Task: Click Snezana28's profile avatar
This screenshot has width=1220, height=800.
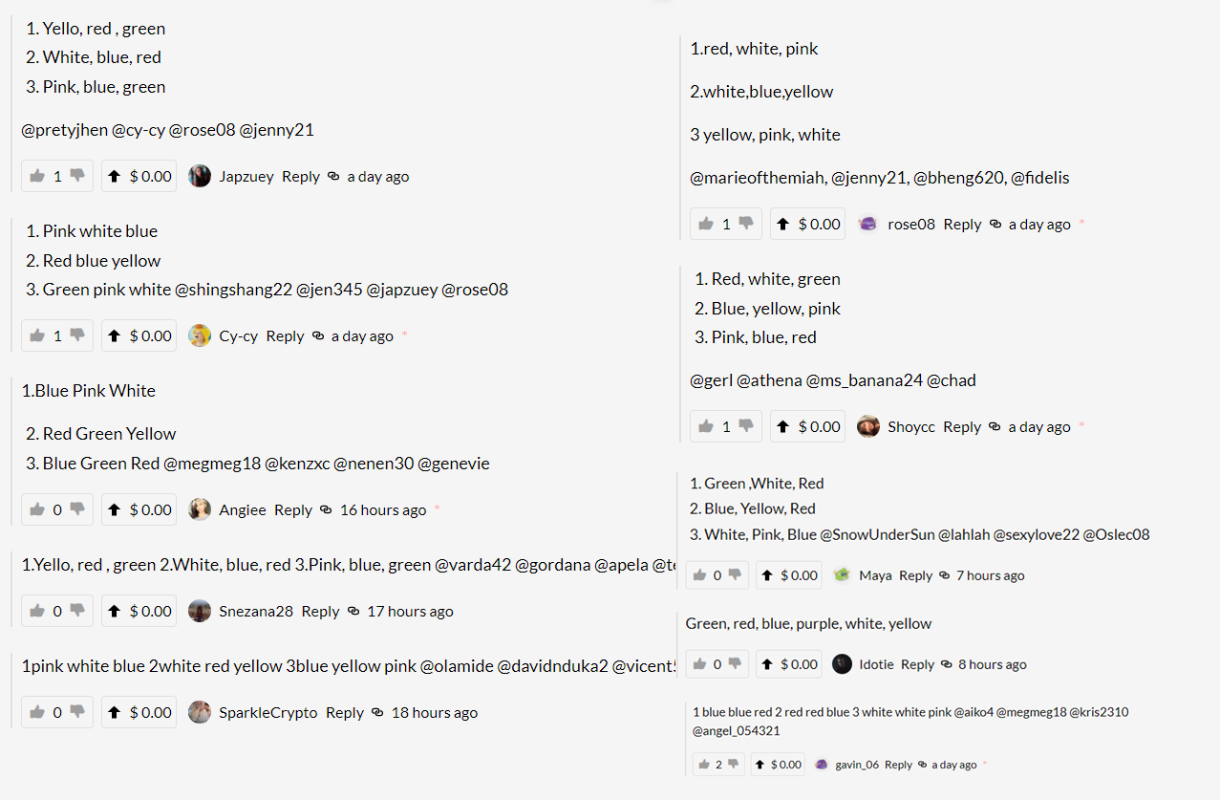Action: coord(200,611)
